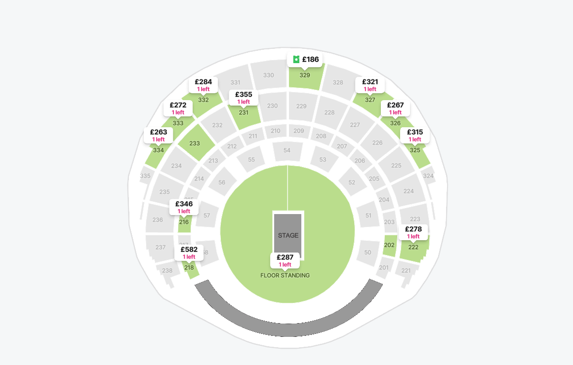Select the £355 price bubble for section 231
The height and width of the screenshot is (365, 573).
pyautogui.click(x=244, y=98)
